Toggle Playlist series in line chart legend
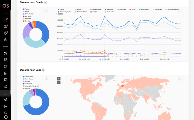The height and width of the screenshot is (120, 194). 61,9
